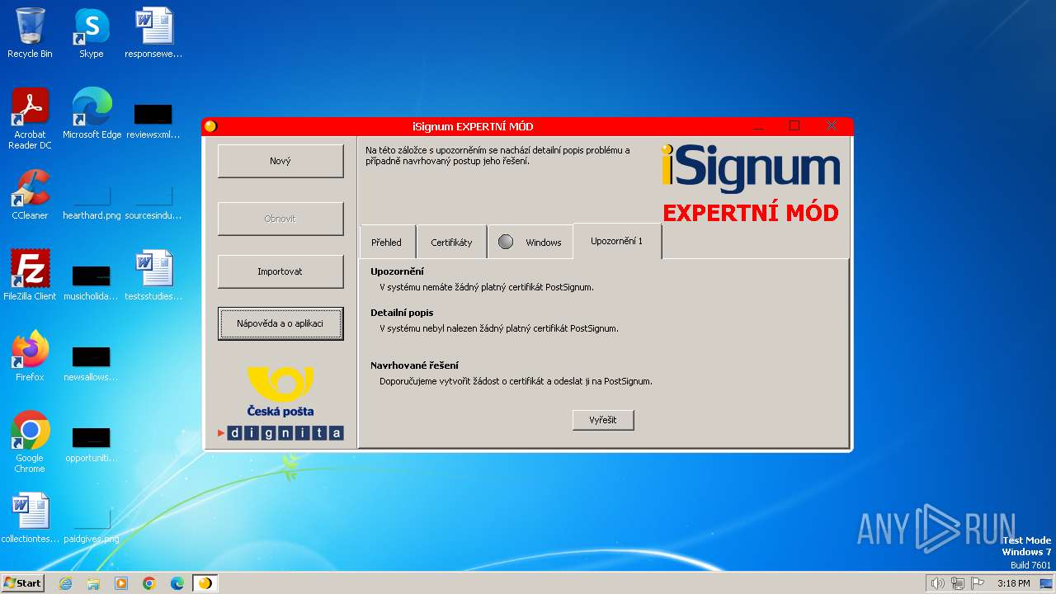Open FileZilla Client shortcut
Viewport: 1056px width, 594px height.
[30, 276]
